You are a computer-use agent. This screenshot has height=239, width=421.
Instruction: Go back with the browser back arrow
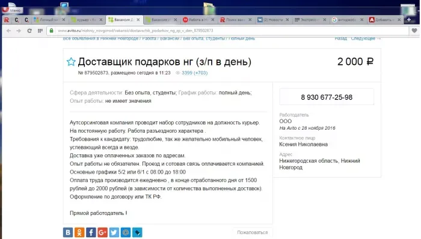coord(8,31)
